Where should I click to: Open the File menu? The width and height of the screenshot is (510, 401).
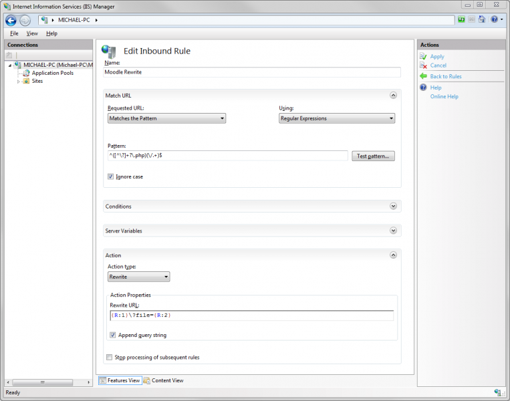click(14, 33)
